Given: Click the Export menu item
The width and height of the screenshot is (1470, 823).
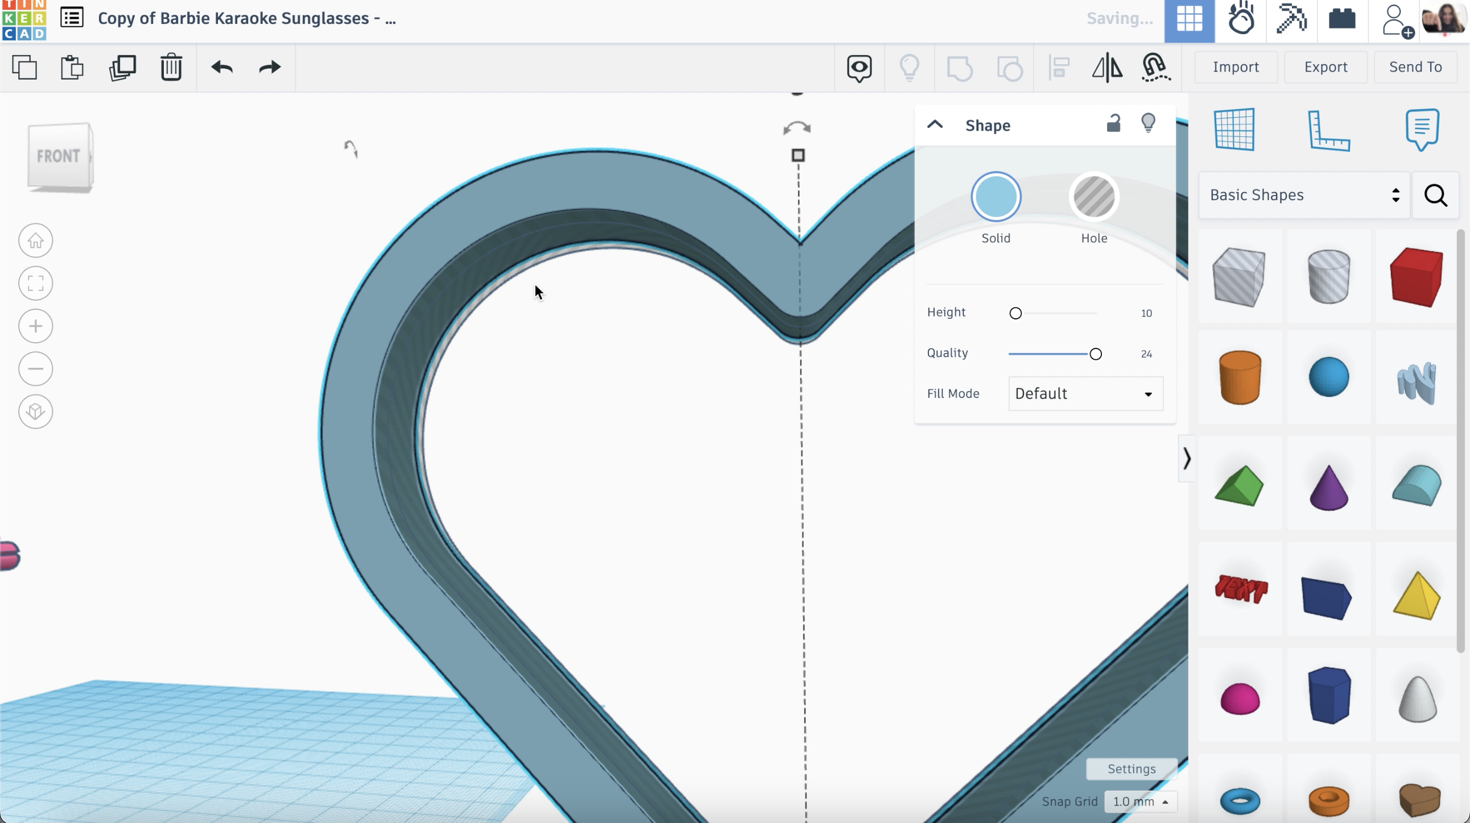Looking at the screenshot, I should (1327, 65).
